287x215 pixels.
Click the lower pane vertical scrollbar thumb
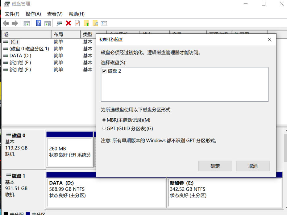(x=285, y=148)
